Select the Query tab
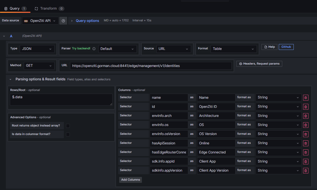Screen dimensions: 317x190 coord(15,8)
